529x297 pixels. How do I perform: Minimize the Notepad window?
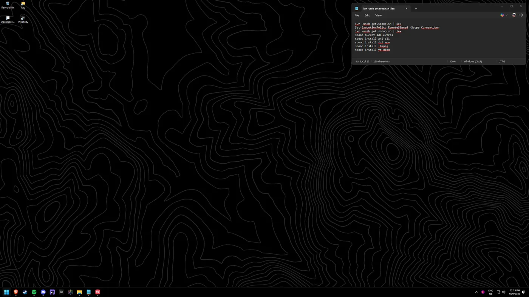tap(502, 6)
